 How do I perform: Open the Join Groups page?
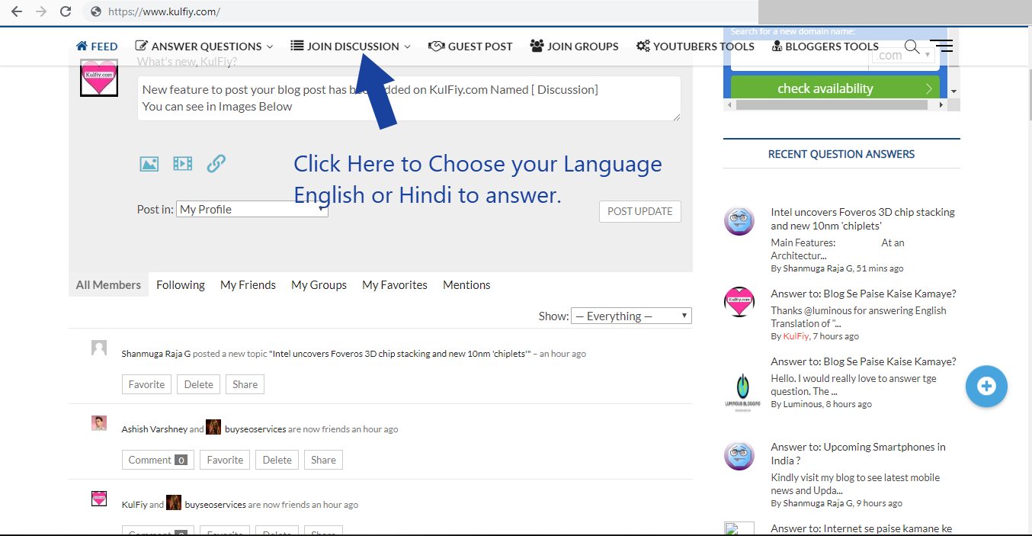[574, 47]
